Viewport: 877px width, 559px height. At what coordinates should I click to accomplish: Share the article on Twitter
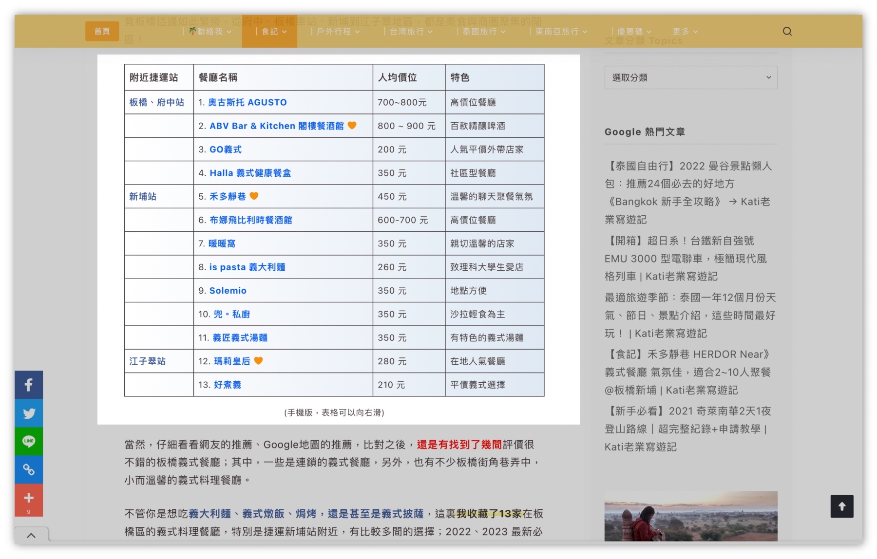tap(29, 413)
